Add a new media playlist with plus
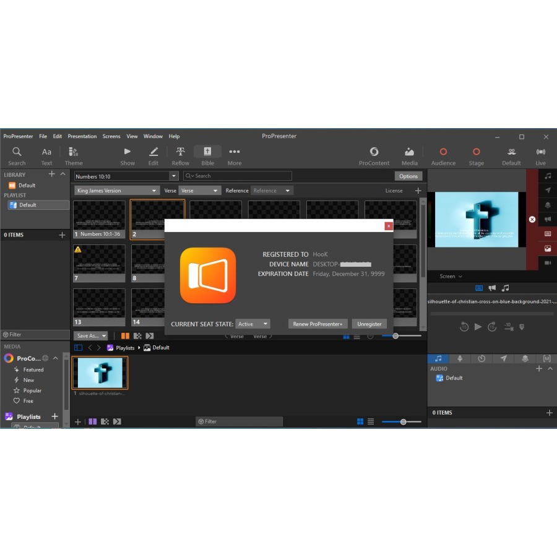Image resolution: width=557 pixels, height=557 pixels. [54, 416]
